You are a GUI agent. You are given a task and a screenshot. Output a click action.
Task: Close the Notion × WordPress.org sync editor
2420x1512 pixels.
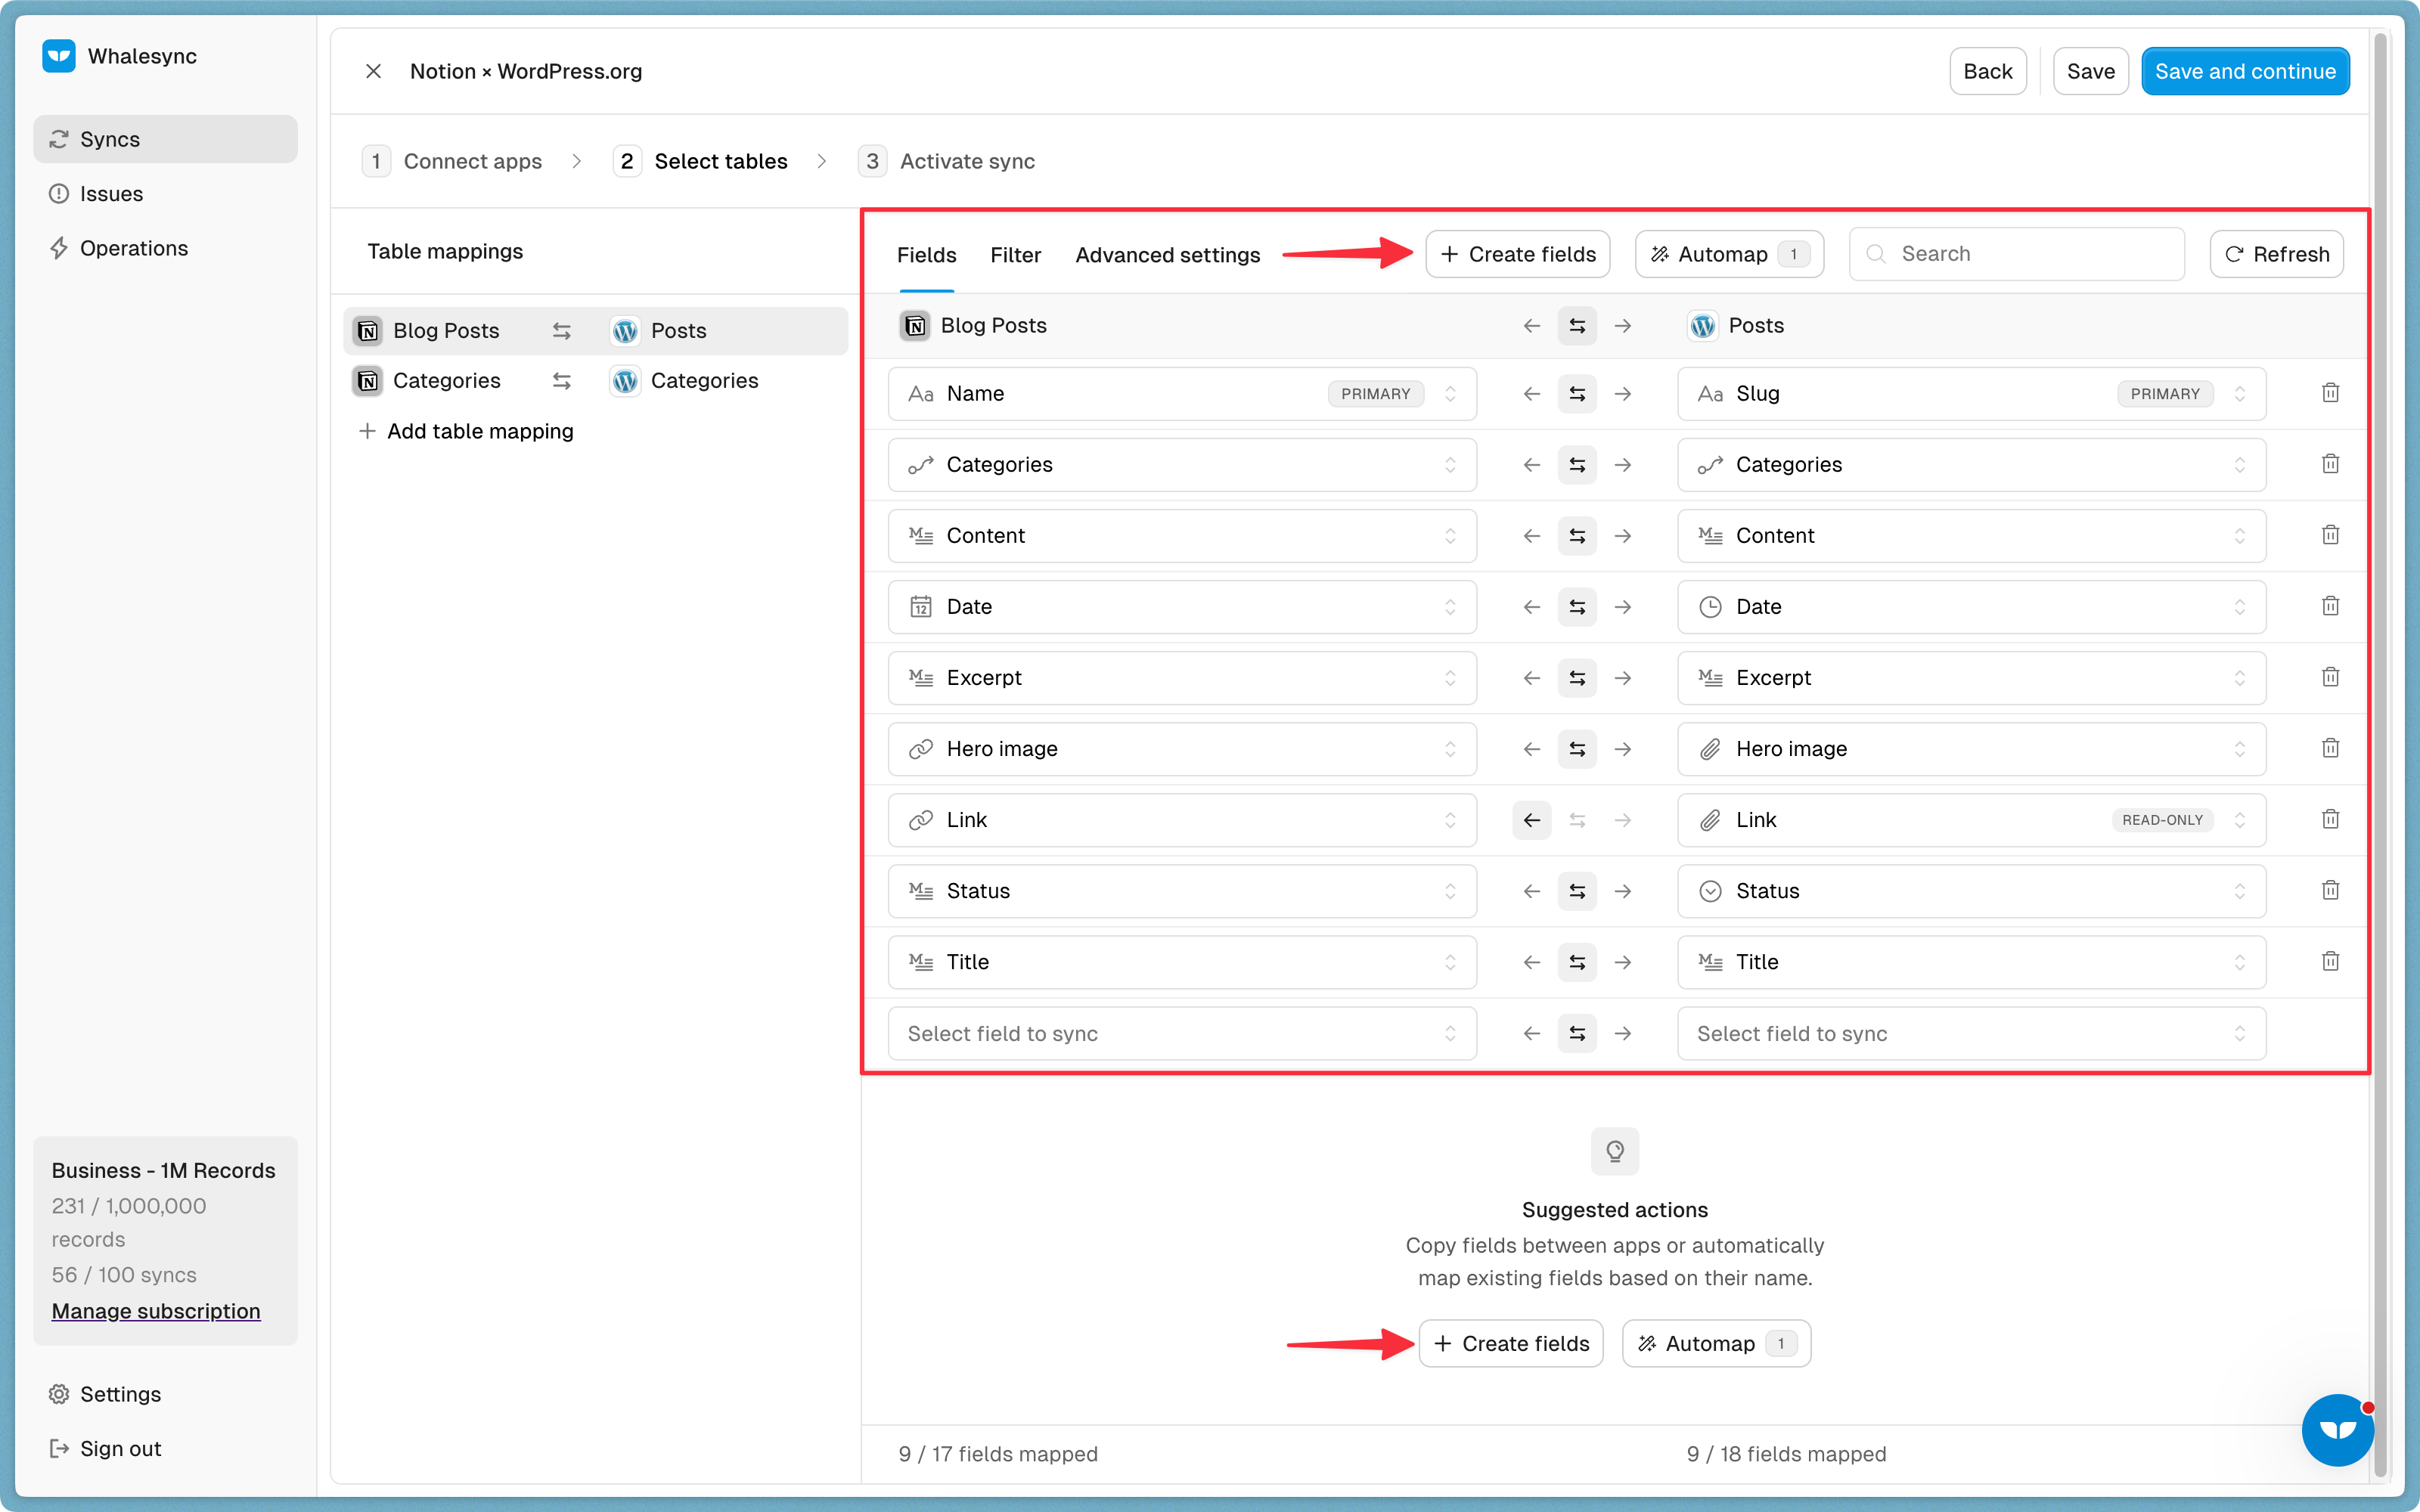[x=373, y=71]
